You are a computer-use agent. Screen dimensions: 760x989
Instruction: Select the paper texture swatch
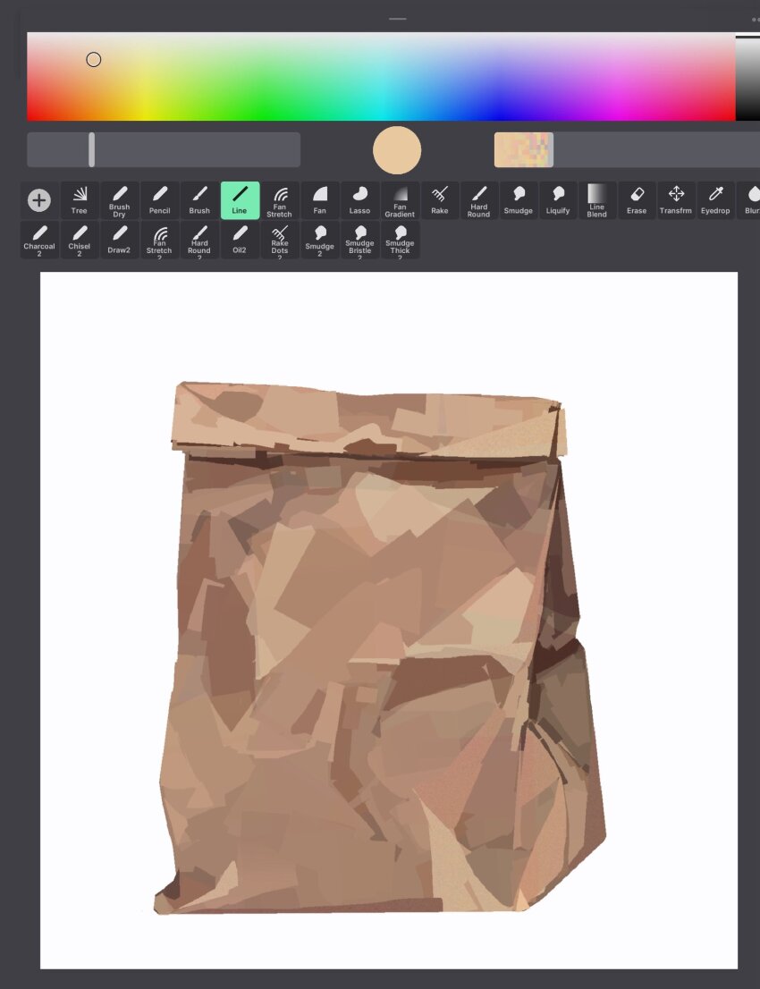(524, 149)
